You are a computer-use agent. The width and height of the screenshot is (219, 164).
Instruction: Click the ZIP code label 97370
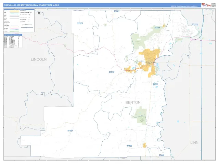pos(112,72)
